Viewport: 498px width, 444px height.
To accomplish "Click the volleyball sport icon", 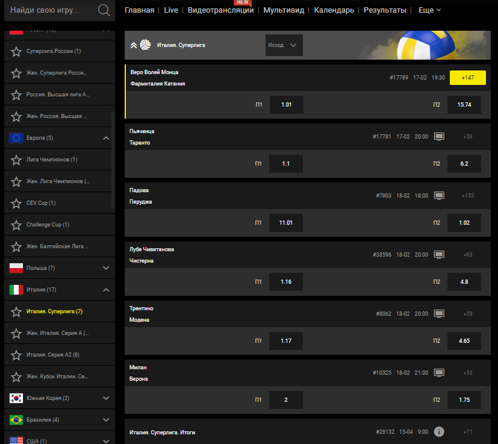I will tap(146, 45).
